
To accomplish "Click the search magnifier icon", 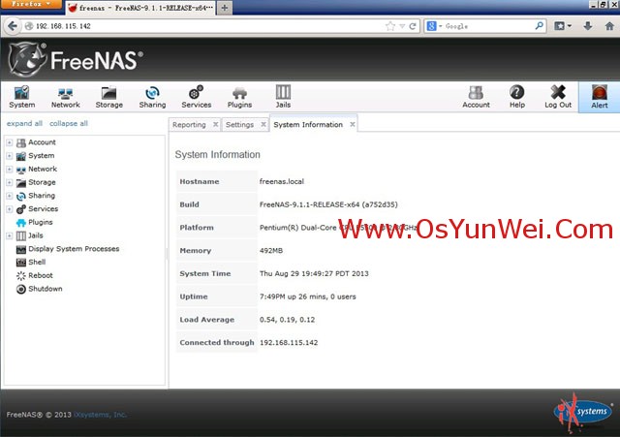I will click(539, 26).
